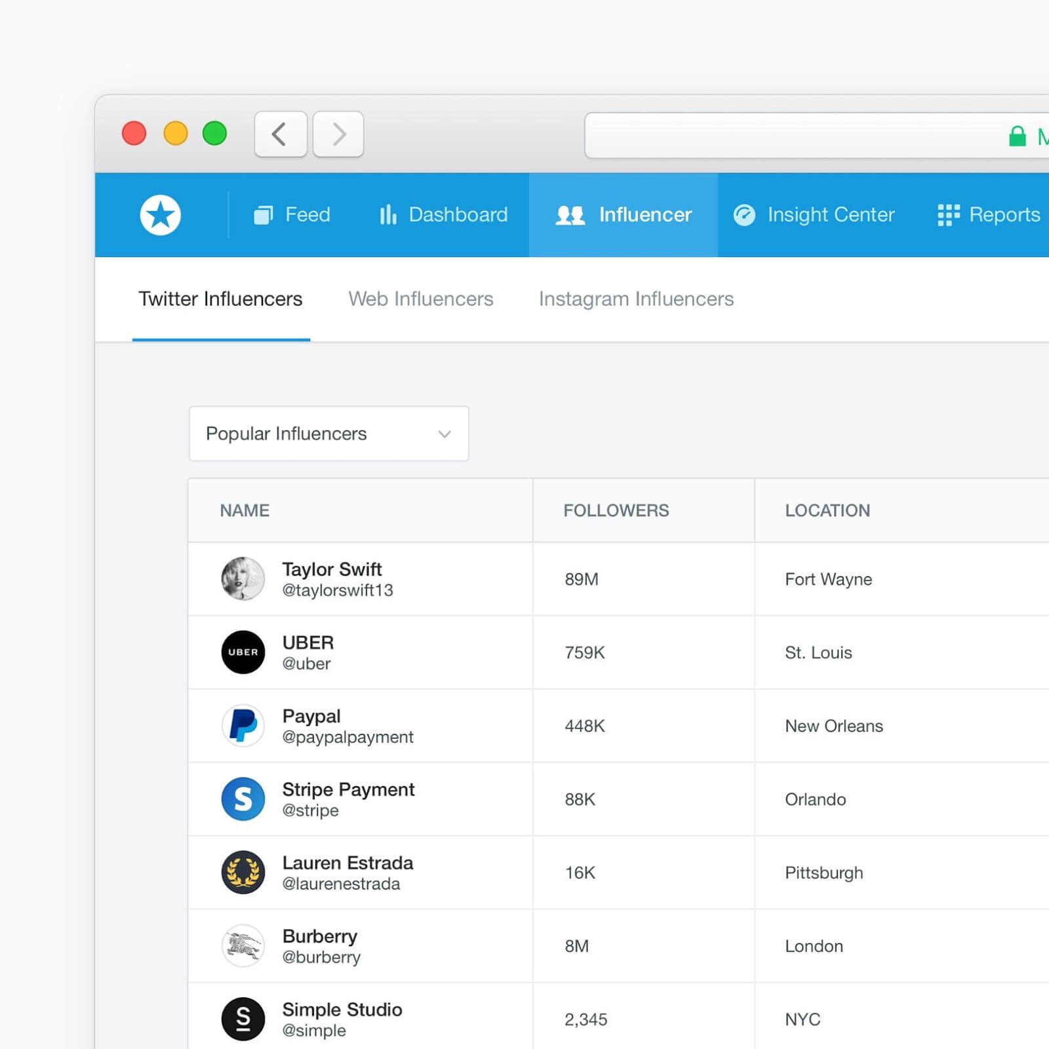Switch to the Instagram Influencers tab

[636, 299]
